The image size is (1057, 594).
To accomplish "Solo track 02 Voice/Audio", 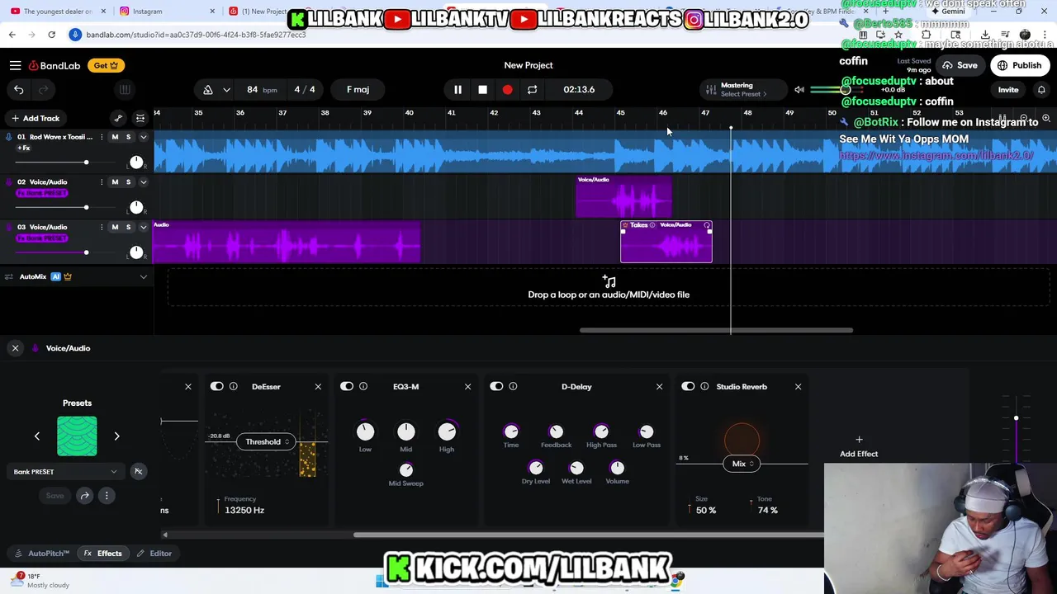I will click(128, 181).
